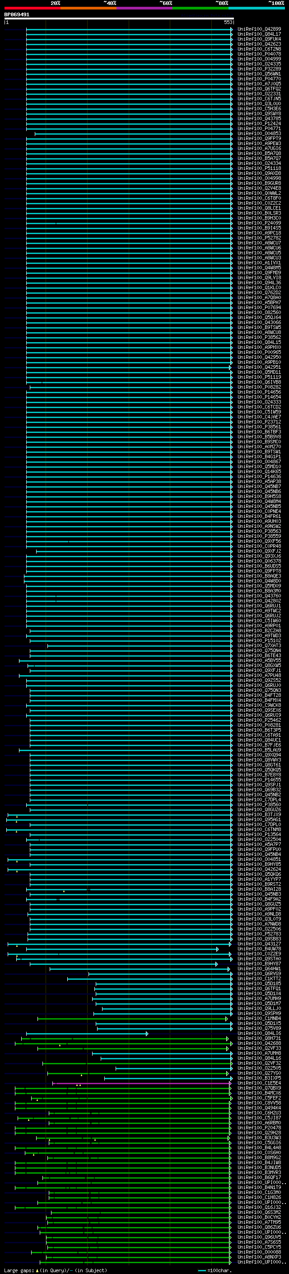Select hit label UniRef100_A9PEW3
This screenshot has width=289, height=1274.
(x=259, y=143)
